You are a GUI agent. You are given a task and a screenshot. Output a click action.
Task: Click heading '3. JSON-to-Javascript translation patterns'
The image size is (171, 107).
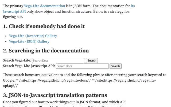point(55,95)
